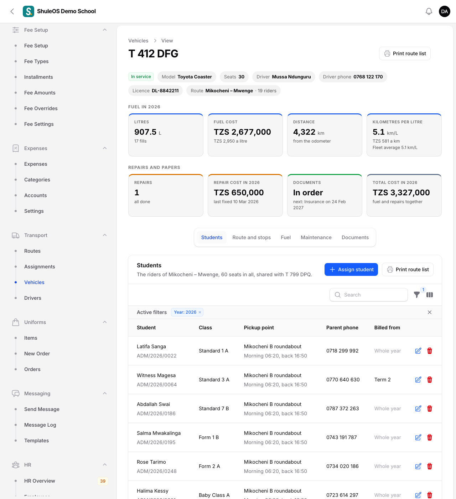Remove the Year: 2026 filter chip
Screen dimensions: 456x499
point(200,312)
